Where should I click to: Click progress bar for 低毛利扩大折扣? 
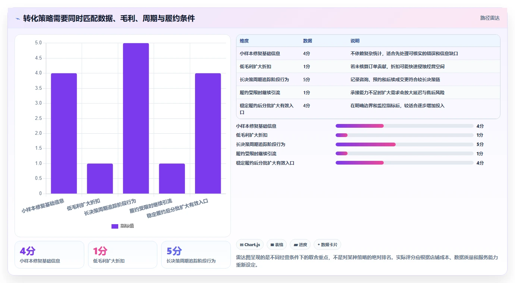[x=405, y=135]
